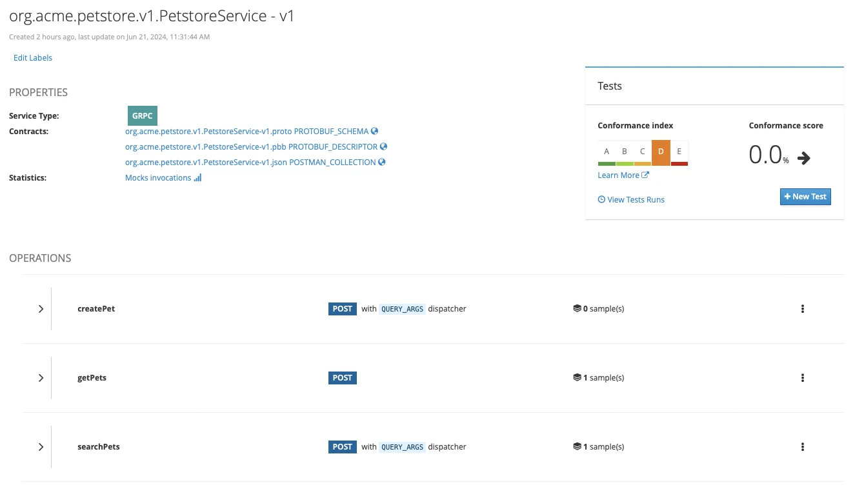Viewport: 864px width, 496px height.
Task: Open View Tests Runs link
Action: point(636,200)
